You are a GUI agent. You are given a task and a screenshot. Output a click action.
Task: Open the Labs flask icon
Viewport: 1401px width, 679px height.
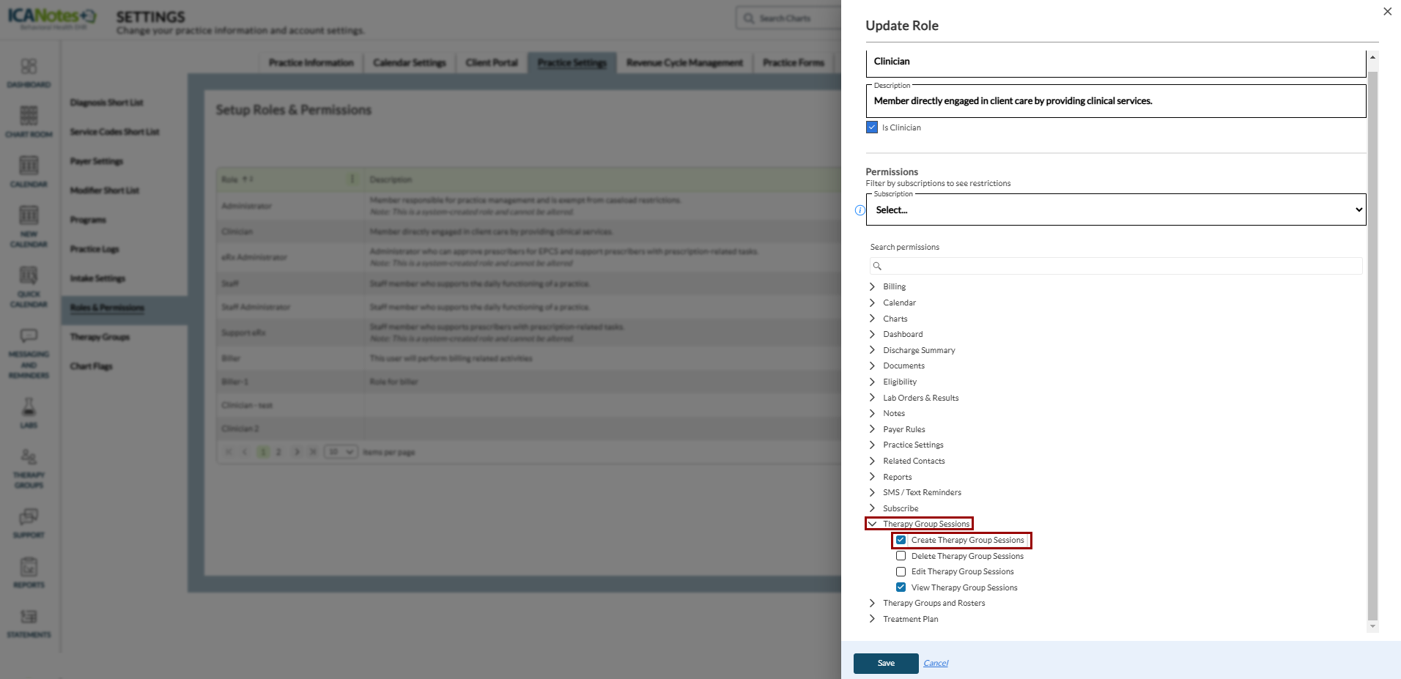[x=29, y=412]
